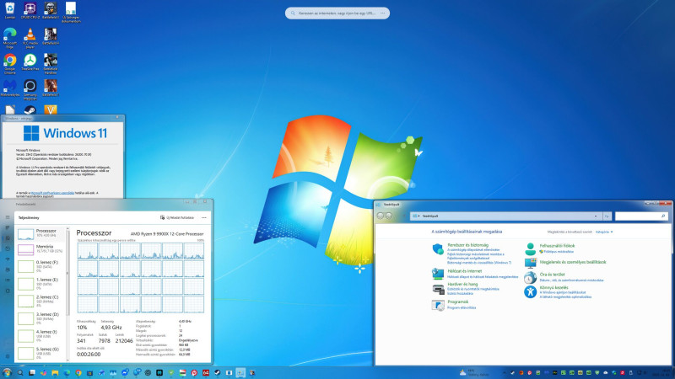Open the Programok category icon
This screenshot has width=675, height=379.
pyautogui.click(x=438, y=305)
